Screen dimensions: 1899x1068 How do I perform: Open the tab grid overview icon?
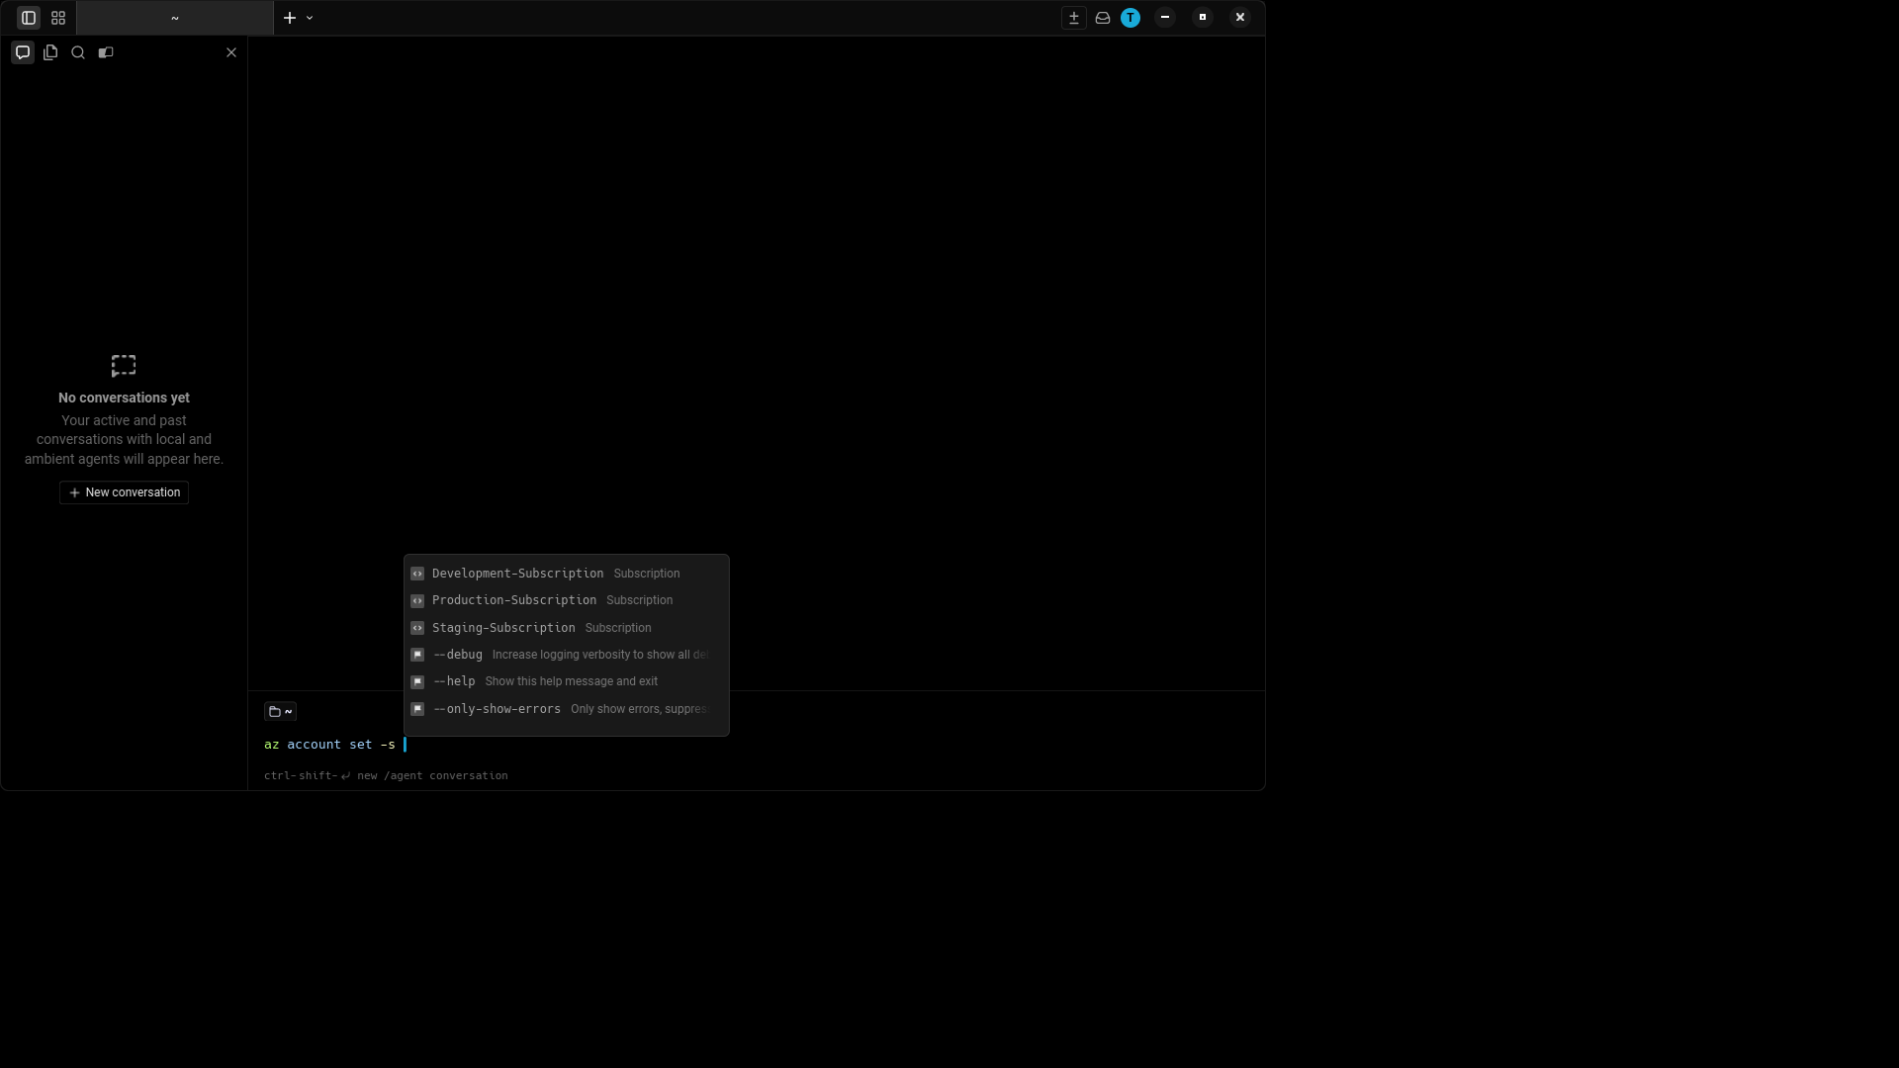pos(58,18)
